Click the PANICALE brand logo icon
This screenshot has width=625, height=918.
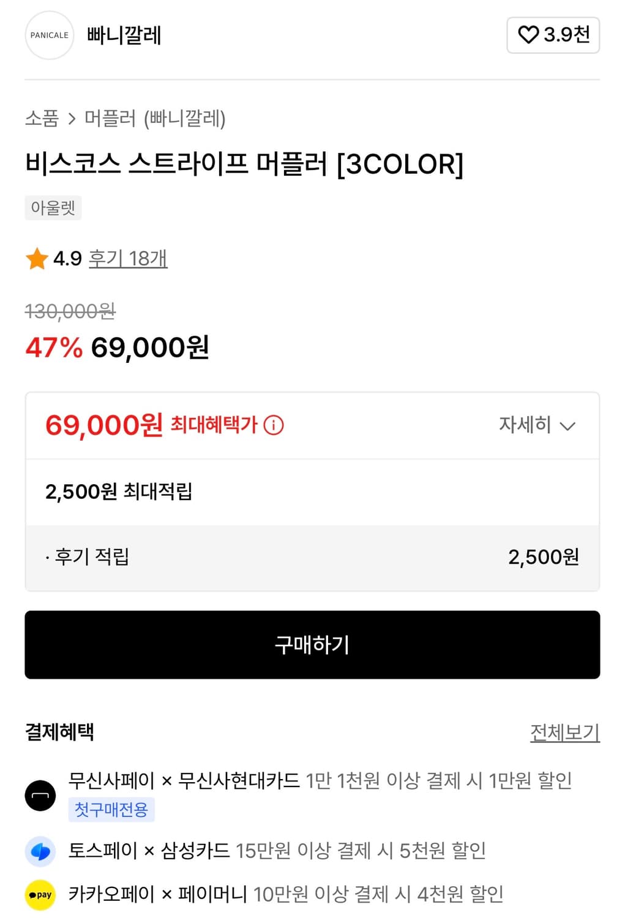tap(49, 35)
